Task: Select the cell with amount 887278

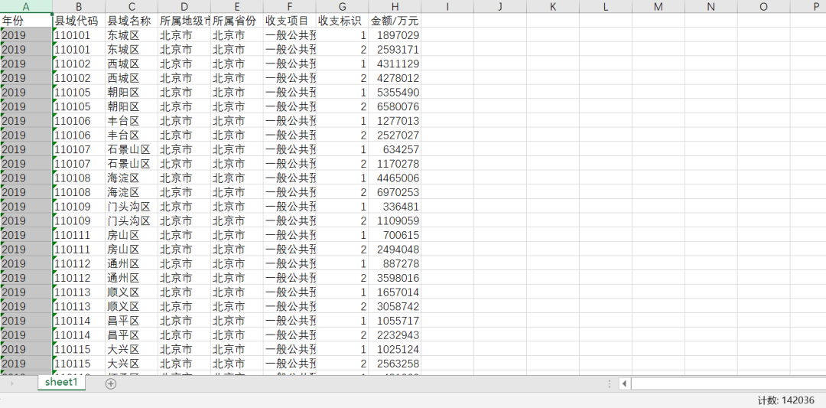Action: pos(395,263)
